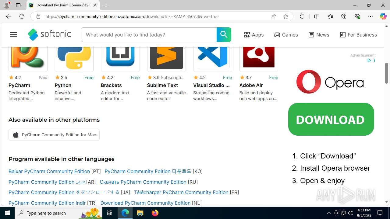The height and width of the screenshot is (219, 390).
Task: Open ad options three-dot menu
Action: click(374, 61)
